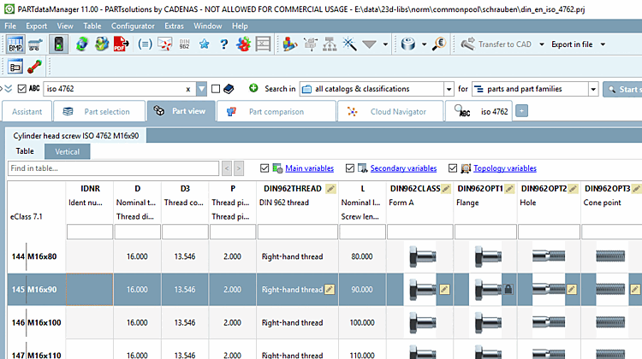Image resolution: width=642 pixels, height=359 pixels.
Task: Click the magic wand toolbar icon
Action: pos(349,44)
